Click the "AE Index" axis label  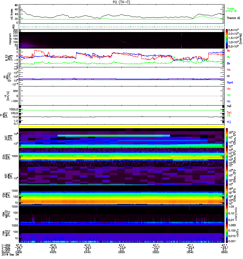point(12,14)
